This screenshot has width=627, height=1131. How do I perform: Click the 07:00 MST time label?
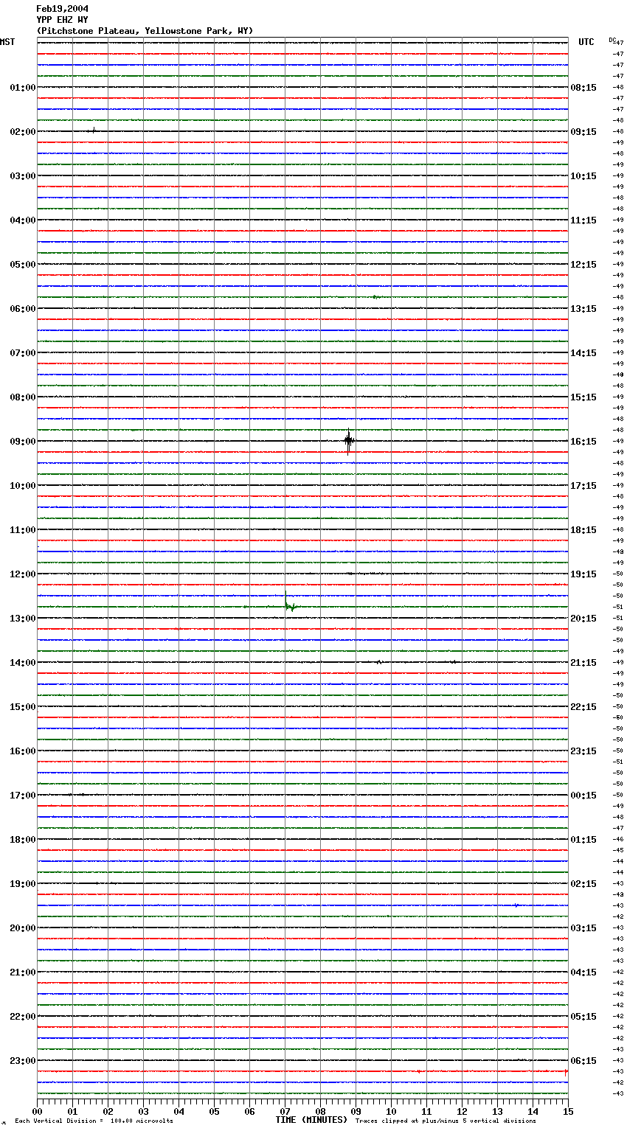click(x=22, y=353)
